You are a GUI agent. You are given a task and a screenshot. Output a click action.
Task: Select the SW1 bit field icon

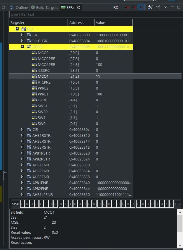[34, 117]
